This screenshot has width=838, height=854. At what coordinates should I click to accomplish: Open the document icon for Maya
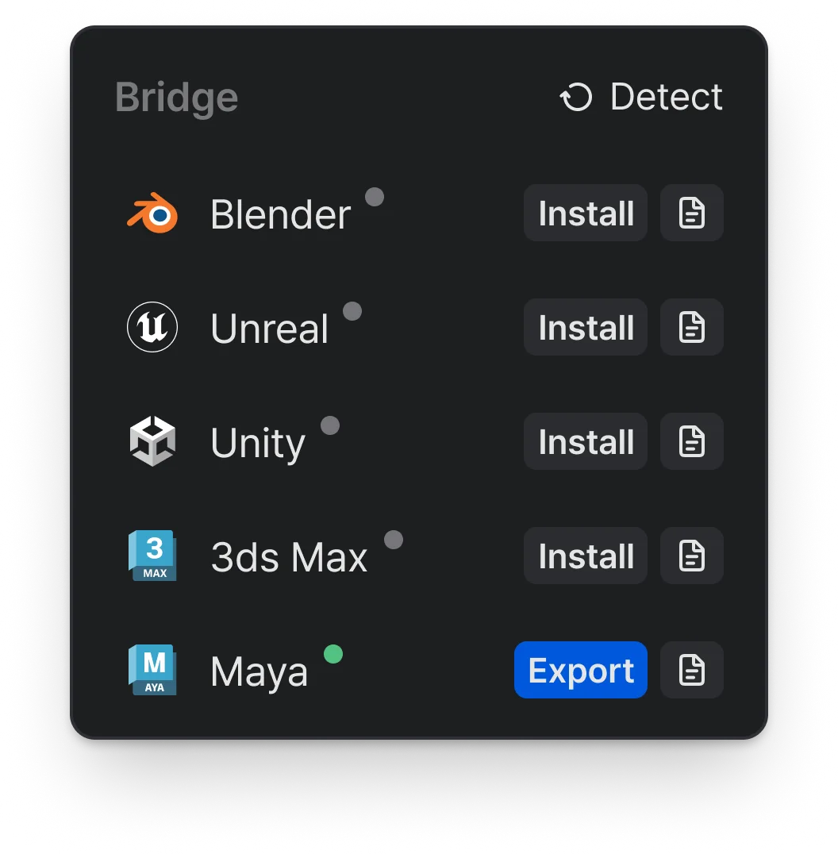[x=692, y=670]
